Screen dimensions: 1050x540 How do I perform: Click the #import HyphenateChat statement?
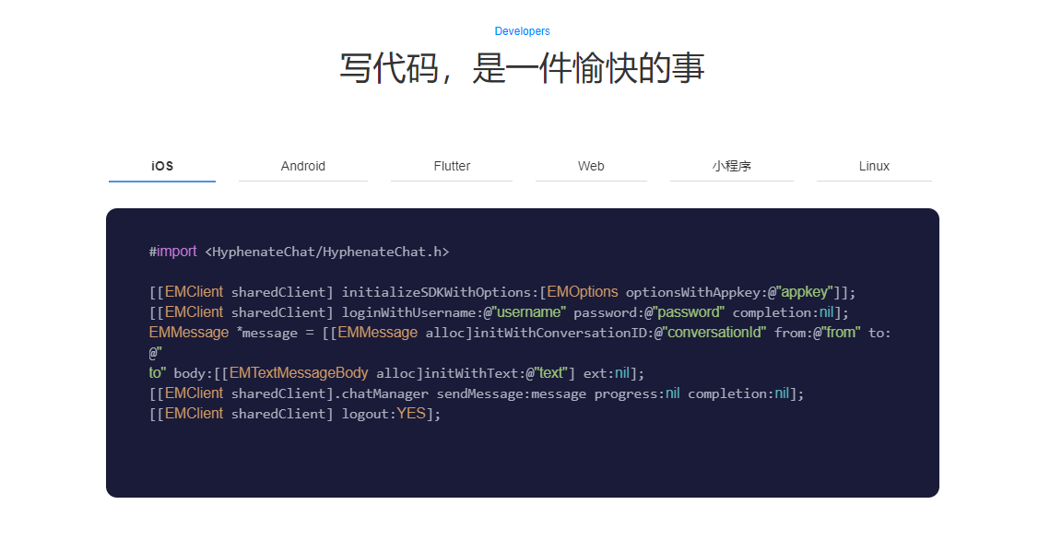300,251
